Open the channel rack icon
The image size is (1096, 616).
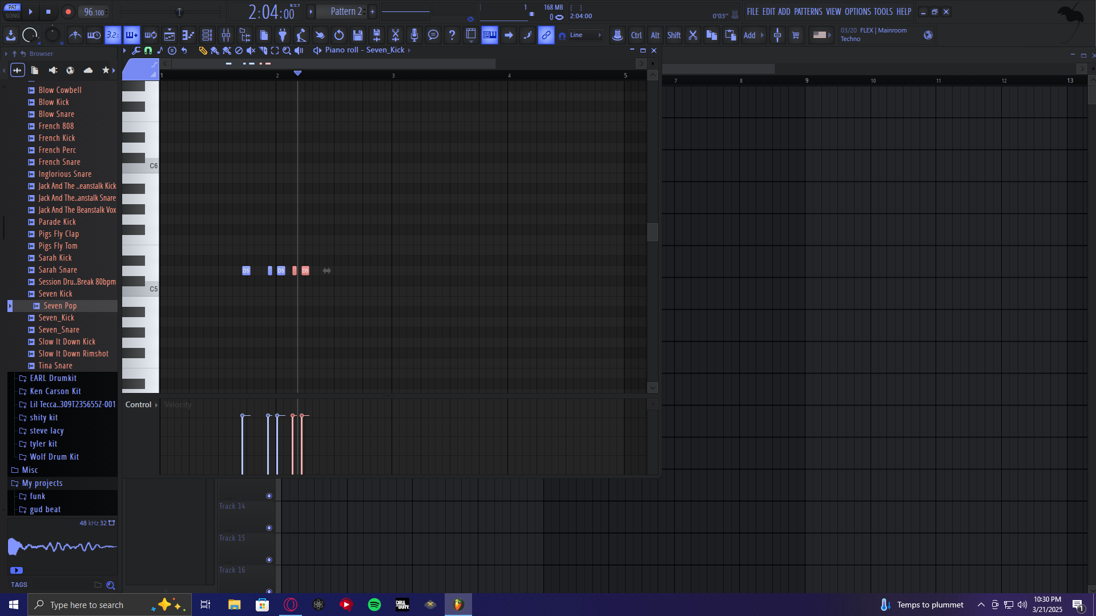click(207, 35)
